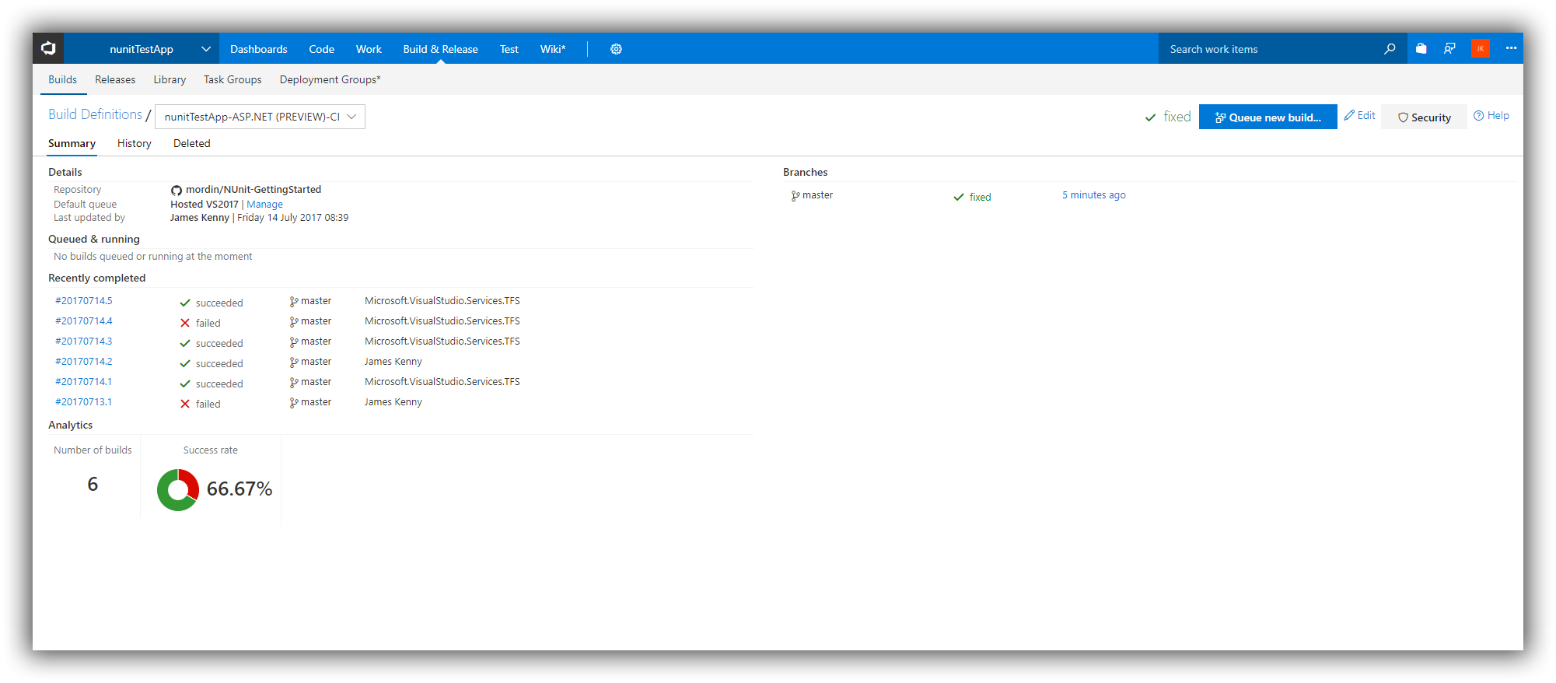
Task: Click Hosted VS2017 queue name
Action: click(x=205, y=205)
